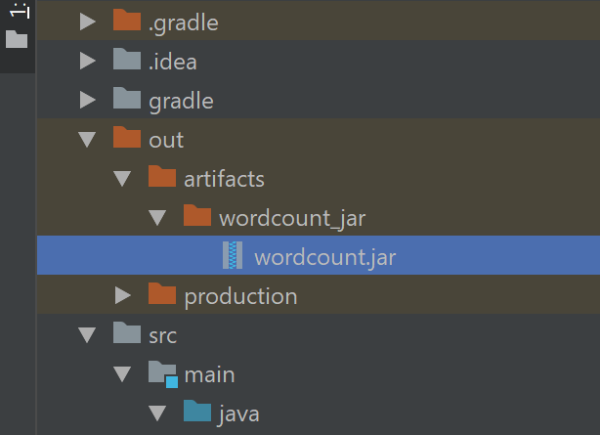Expand the .gradle folder arrow
The height and width of the screenshot is (435, 600).
[x=88, y=22]
